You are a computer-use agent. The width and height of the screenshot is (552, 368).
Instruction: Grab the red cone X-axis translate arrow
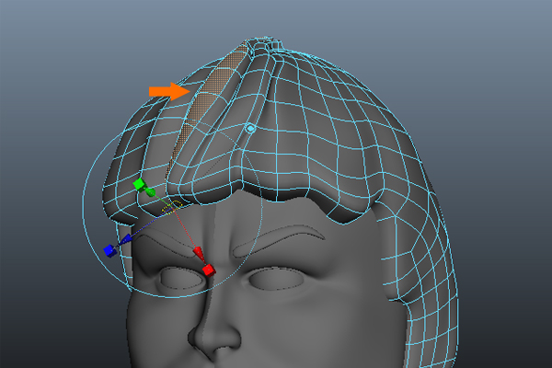pyautogui.click(x=199, y=254)
